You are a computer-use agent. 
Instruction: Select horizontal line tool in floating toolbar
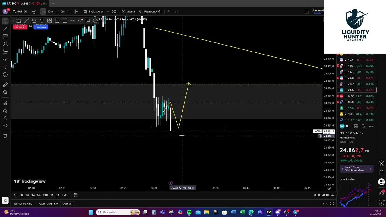72,21
